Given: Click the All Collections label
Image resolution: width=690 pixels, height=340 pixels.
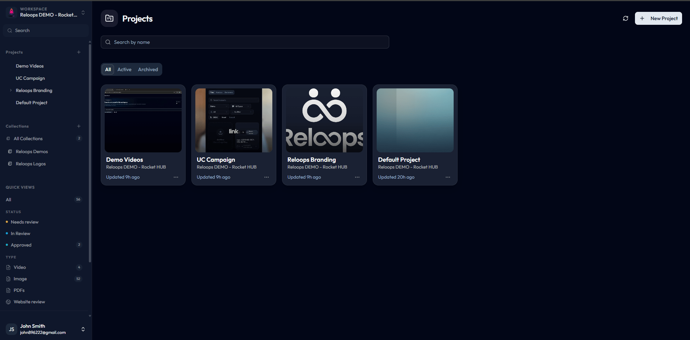Looking at the screenshot, I should point(28,139).
